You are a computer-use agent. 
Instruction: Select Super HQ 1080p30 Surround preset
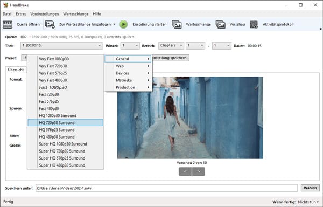[66, 144]
